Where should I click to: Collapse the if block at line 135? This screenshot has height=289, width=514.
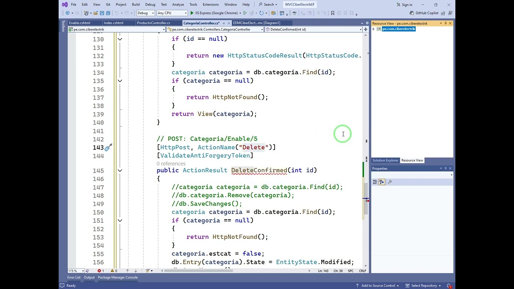pyautogui.click(x=120, y=81)
